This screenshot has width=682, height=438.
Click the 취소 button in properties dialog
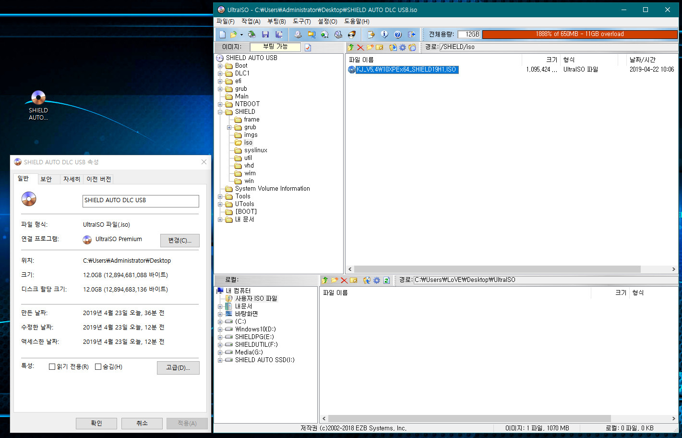[142, 423]
